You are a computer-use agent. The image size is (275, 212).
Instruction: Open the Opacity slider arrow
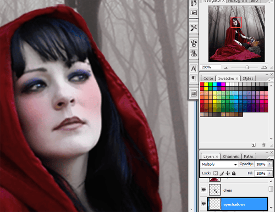[x=270, y=164]
